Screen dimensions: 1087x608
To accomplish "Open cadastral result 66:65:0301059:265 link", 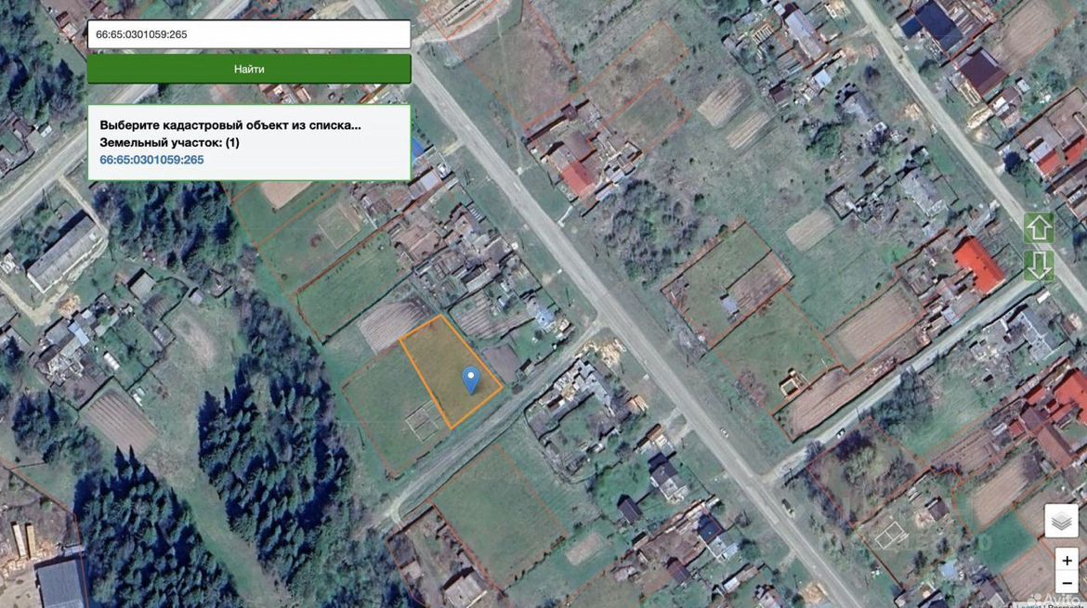I will pyautogui.click(x=151, y=160).
